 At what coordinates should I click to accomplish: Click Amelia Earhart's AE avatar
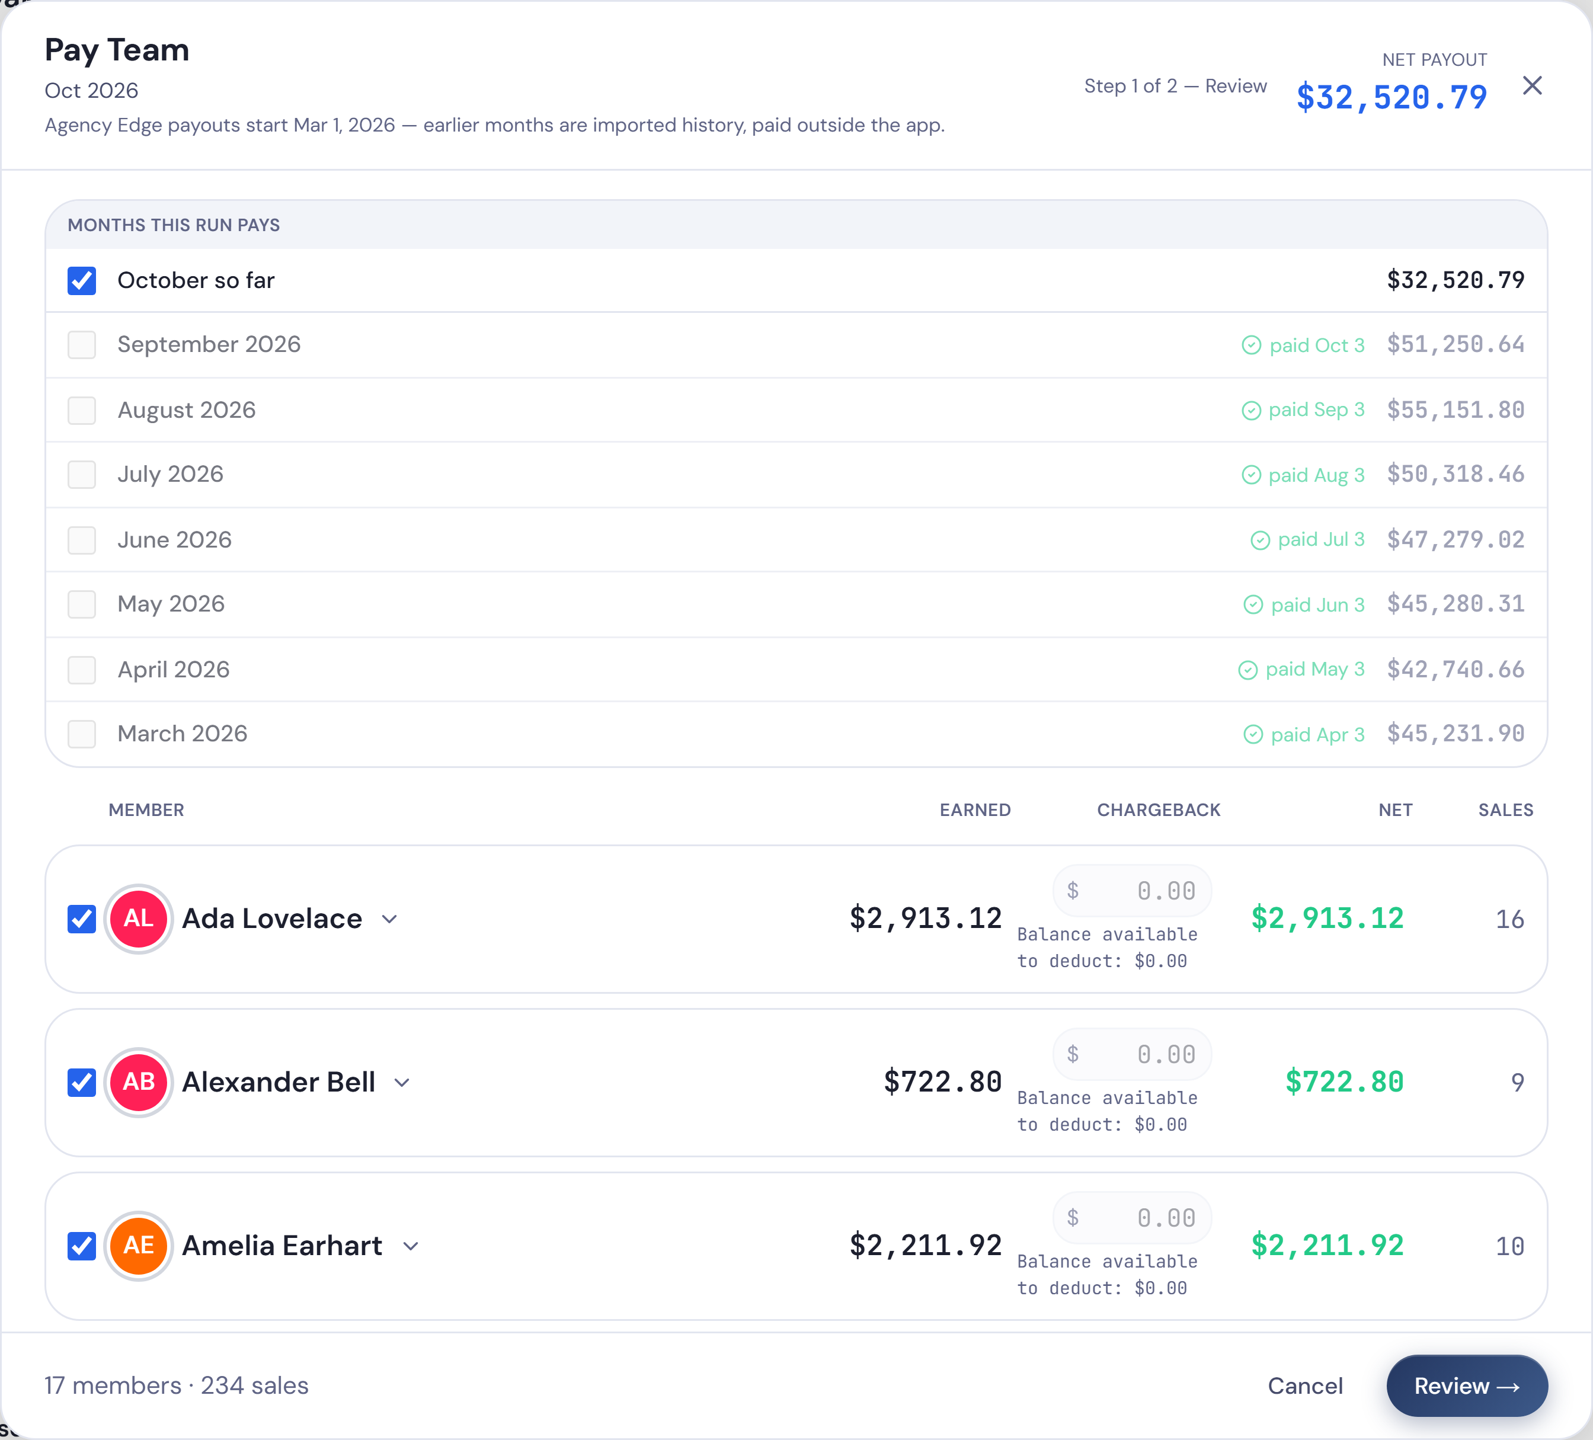click(x=138, y=1246)
